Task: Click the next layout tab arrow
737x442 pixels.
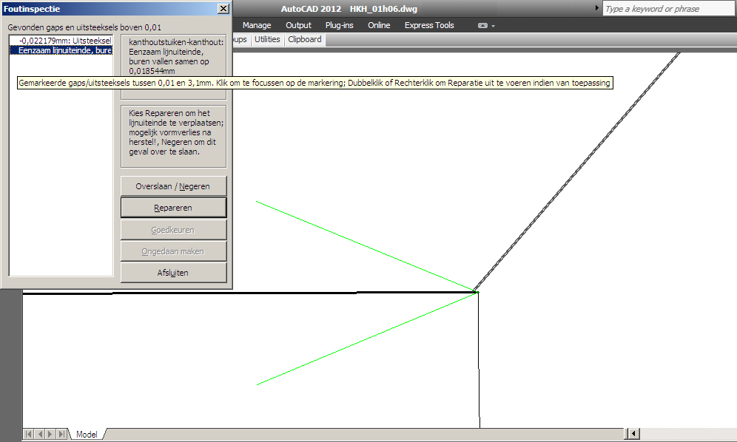Action: coord(51,434)
